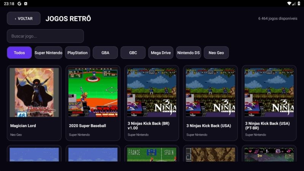Open 3 Ninjas Kick Back (USA) thumbnail

(x=211, y=92)
